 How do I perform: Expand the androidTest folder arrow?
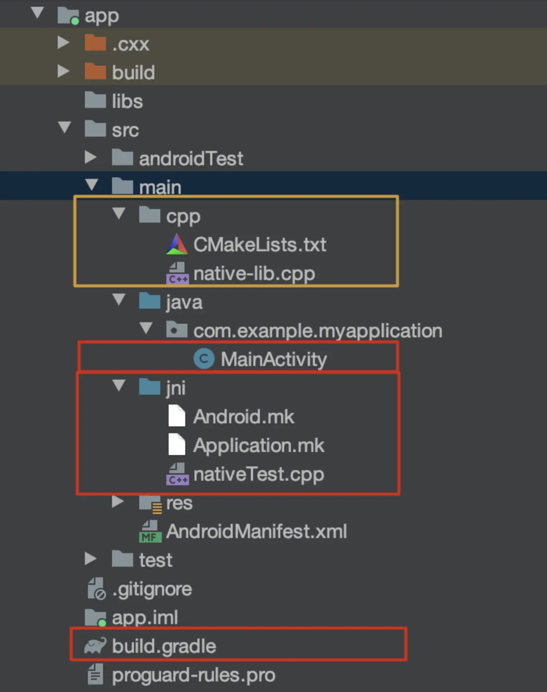point(91,157)
